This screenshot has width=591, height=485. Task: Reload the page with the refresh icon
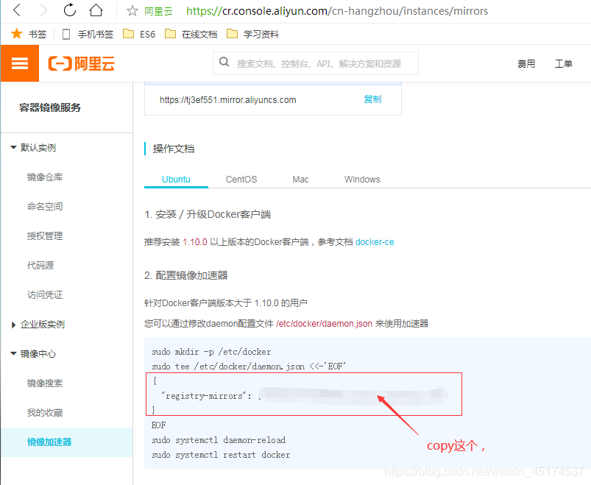coord(70,10)
